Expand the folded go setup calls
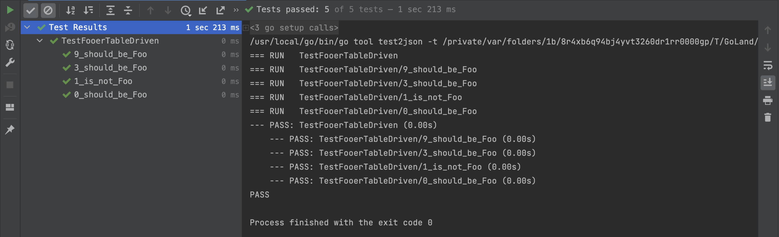 (246, 28)
